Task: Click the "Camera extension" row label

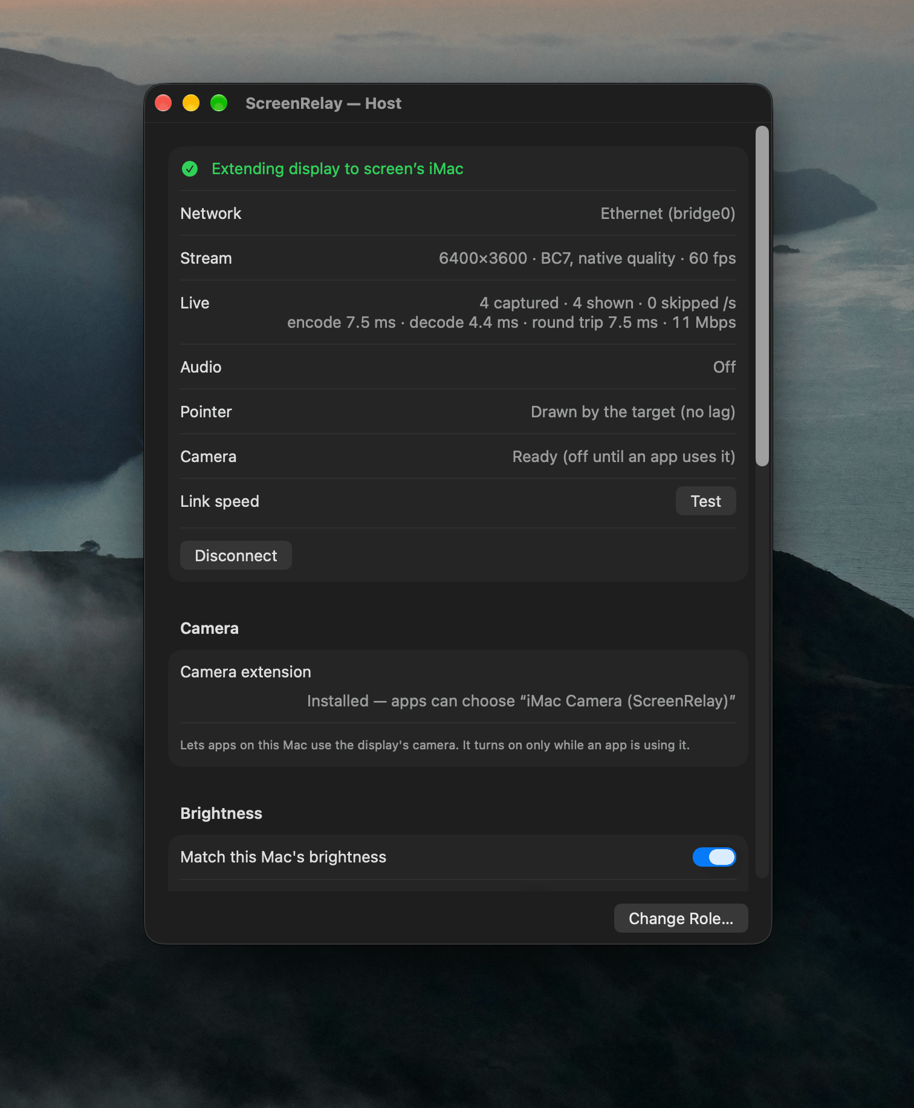Action: tap(245, 672)
